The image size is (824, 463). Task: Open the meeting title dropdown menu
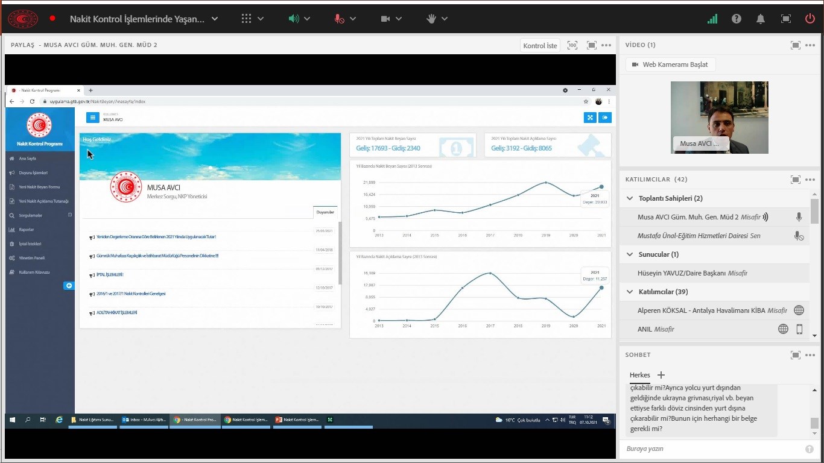215,19
